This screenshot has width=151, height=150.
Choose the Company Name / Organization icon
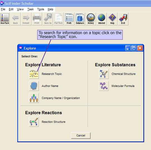(34, 98)
